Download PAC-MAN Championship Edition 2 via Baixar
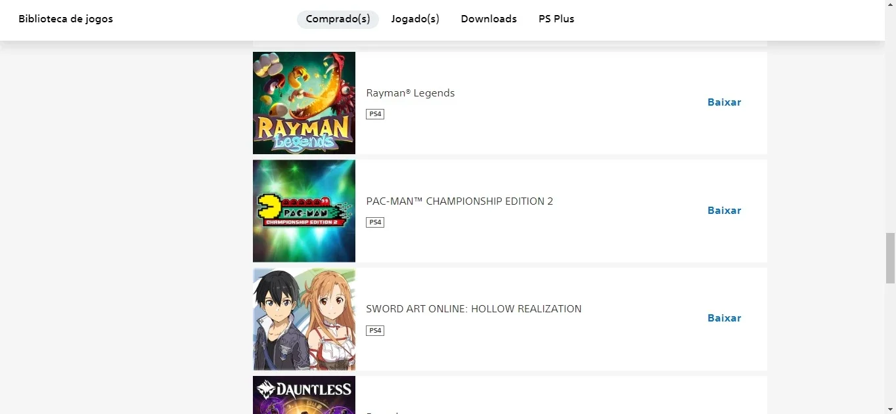The width and height of the screenshot is (896, 414). (x=724, y=211)
